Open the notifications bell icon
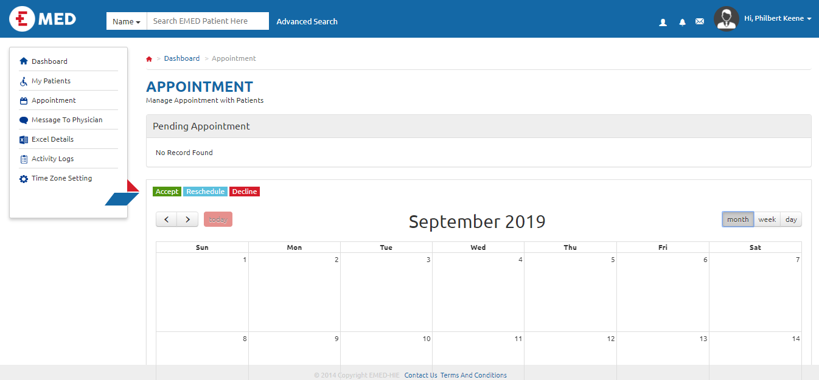819x380 pixels. coord(682,22)
